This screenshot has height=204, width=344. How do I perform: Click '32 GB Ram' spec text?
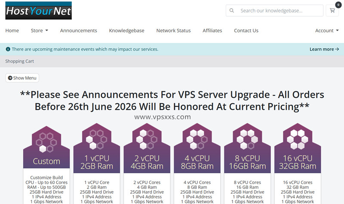tap(298, 187)
